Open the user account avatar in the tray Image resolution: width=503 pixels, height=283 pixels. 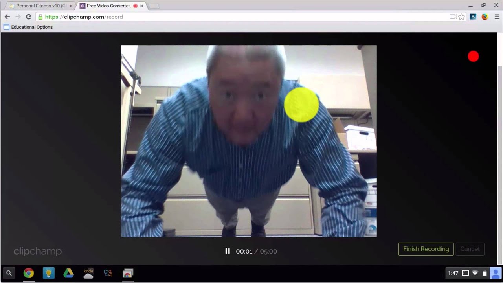tap(496, 273)
